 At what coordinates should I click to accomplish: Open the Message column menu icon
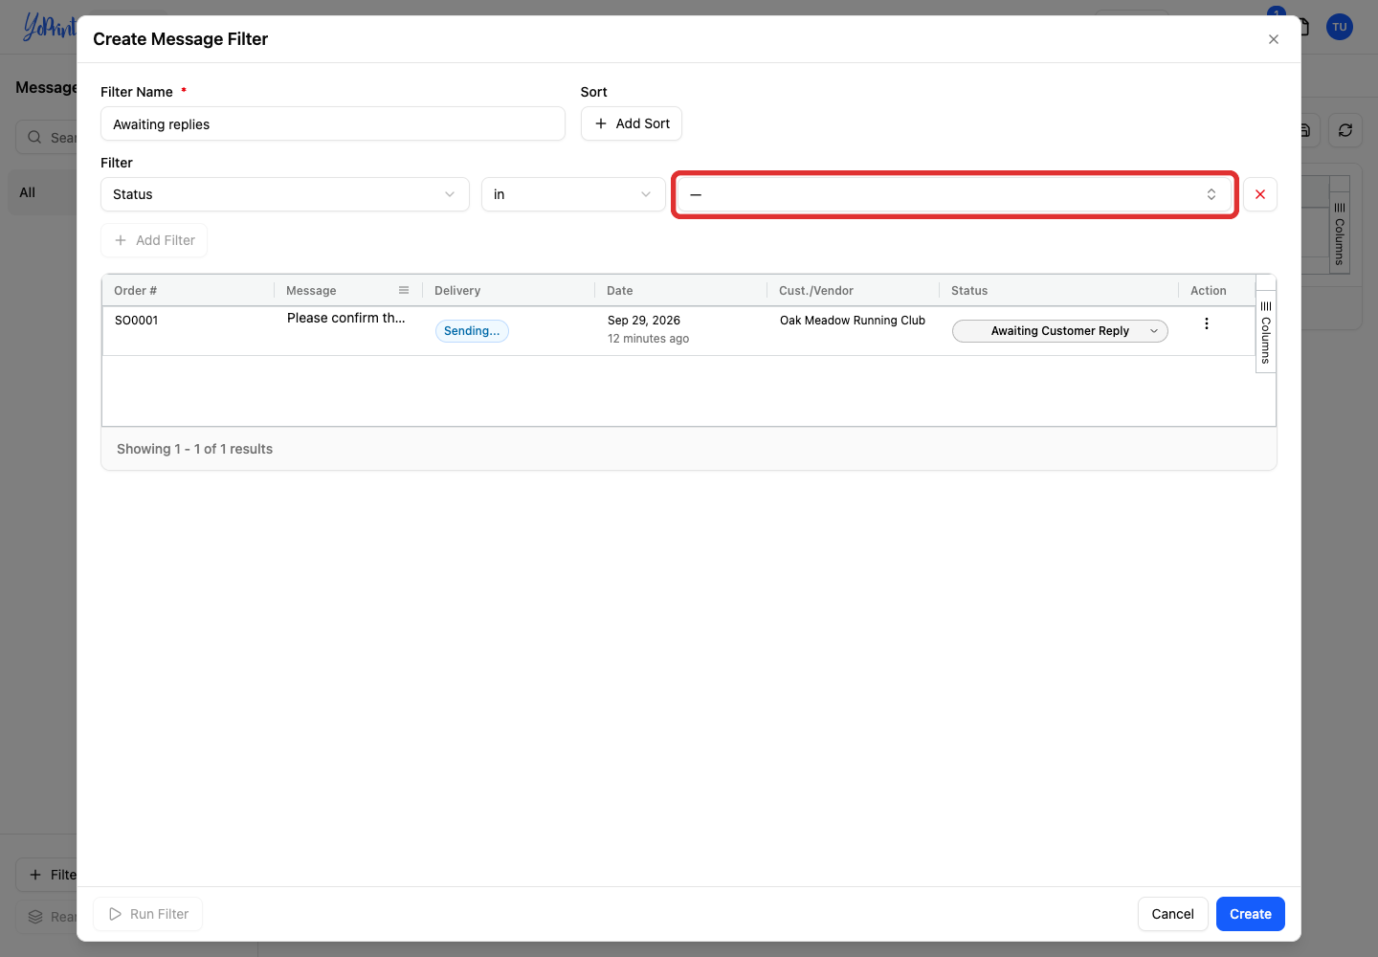pyautogui.click(x=404, y=290)
